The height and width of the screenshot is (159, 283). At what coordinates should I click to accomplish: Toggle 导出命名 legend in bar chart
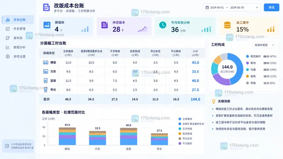pyautogui.click(x=185, y=138)
